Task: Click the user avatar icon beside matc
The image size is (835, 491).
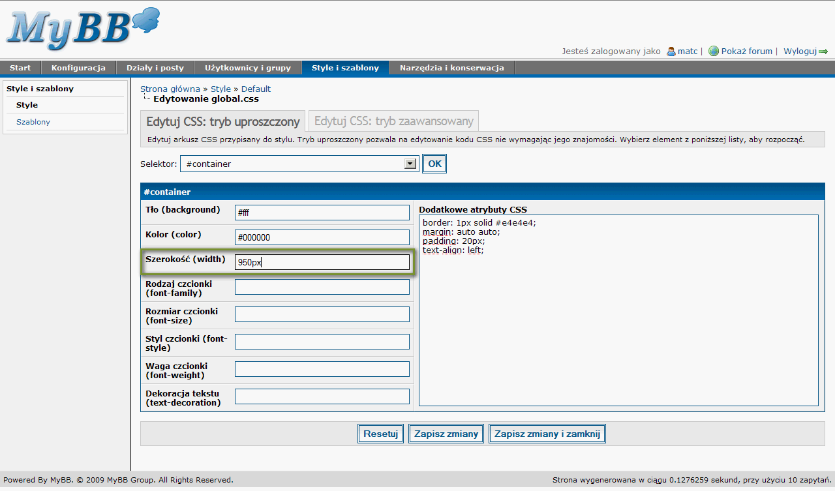Action: coord(671,51)
